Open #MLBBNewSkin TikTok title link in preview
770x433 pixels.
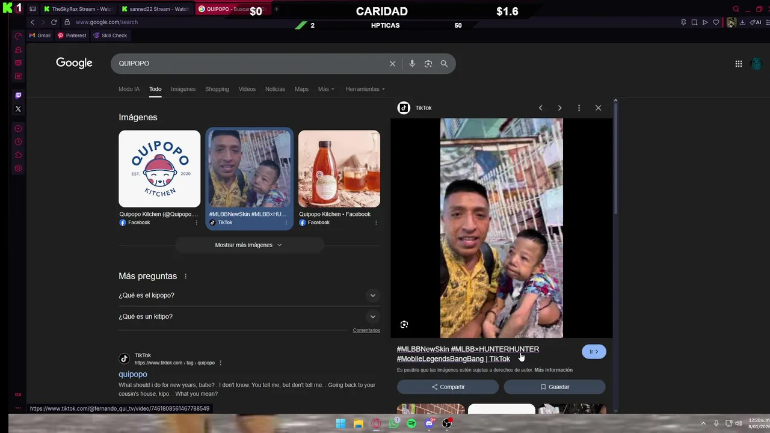pyautogui.click(x=468, y=354)
